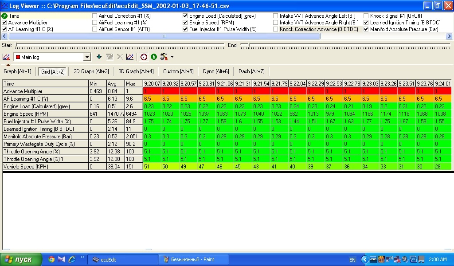Click the tools hammer icon in toolbar
Image resolution: width=454 pixels, height=266 pixels.
tap(164, 57)
